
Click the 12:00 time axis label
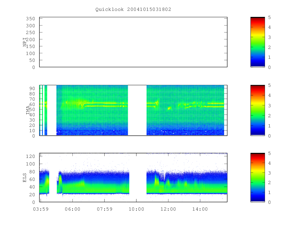(168, 209)
